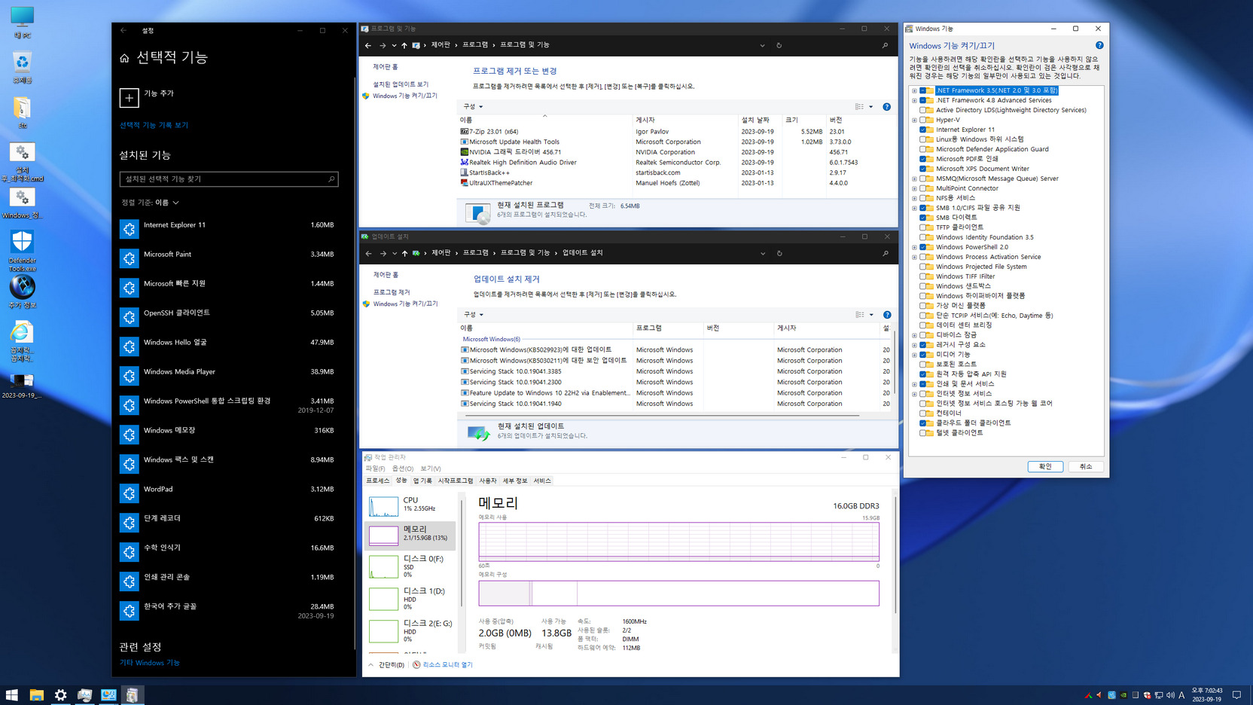1253x705 pixels.
Task: Toggle Microsoft PDF print checkbox
Action: click(x=923, y=159)
